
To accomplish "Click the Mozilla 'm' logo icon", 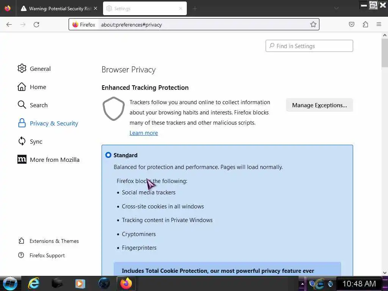I will [x=22, y=160].
